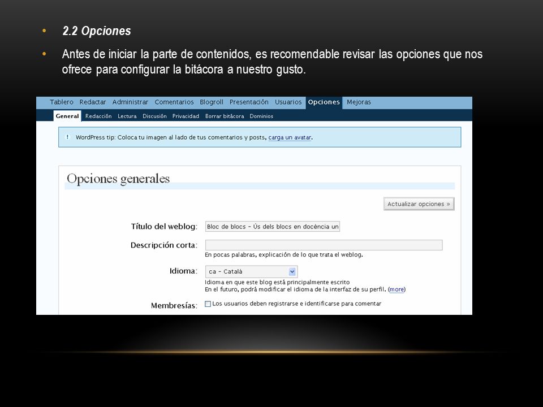
Task: Open the Usuarios tab
Action: (x=288, y=102)
